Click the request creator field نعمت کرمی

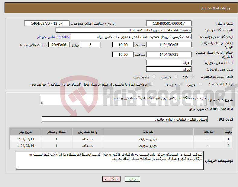click(x=131, y=37)
